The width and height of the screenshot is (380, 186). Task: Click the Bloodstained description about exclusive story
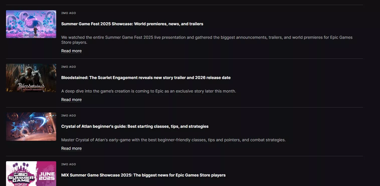coord(148,91)
